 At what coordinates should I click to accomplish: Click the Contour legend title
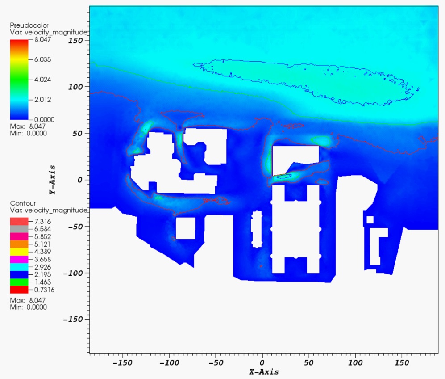[x=20, y=203]
